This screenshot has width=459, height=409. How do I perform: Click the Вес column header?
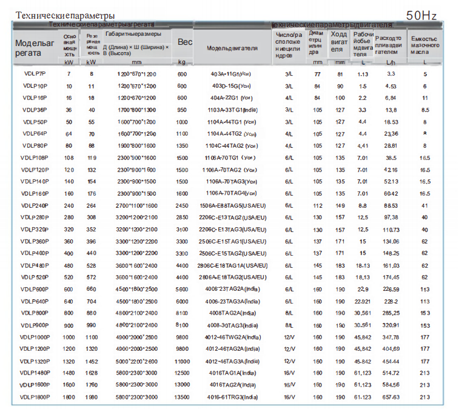pyautogui.click(x=185, y=42)
